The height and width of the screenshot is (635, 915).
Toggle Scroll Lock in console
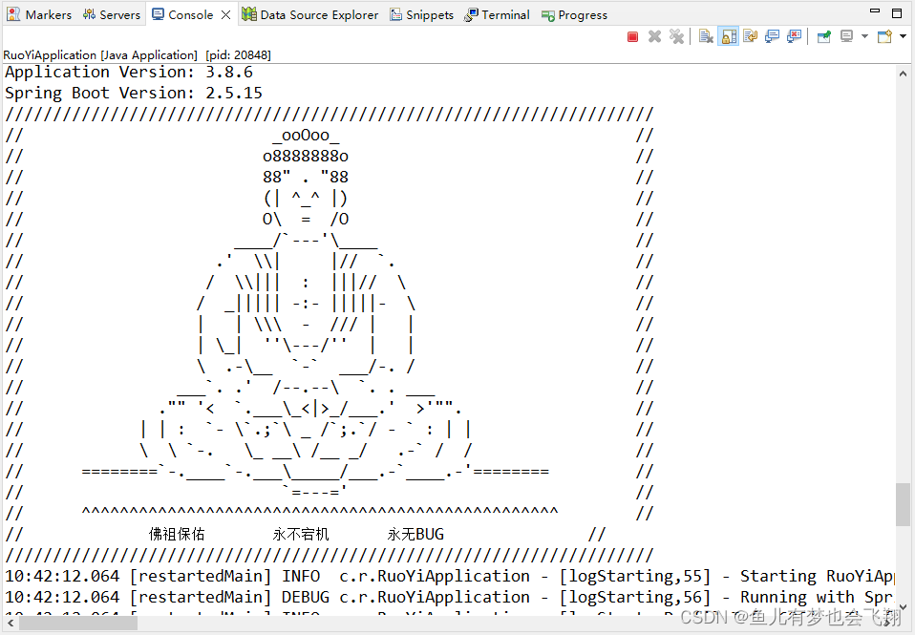coord(728,37)
